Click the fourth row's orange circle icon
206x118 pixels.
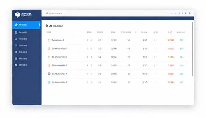49,65
